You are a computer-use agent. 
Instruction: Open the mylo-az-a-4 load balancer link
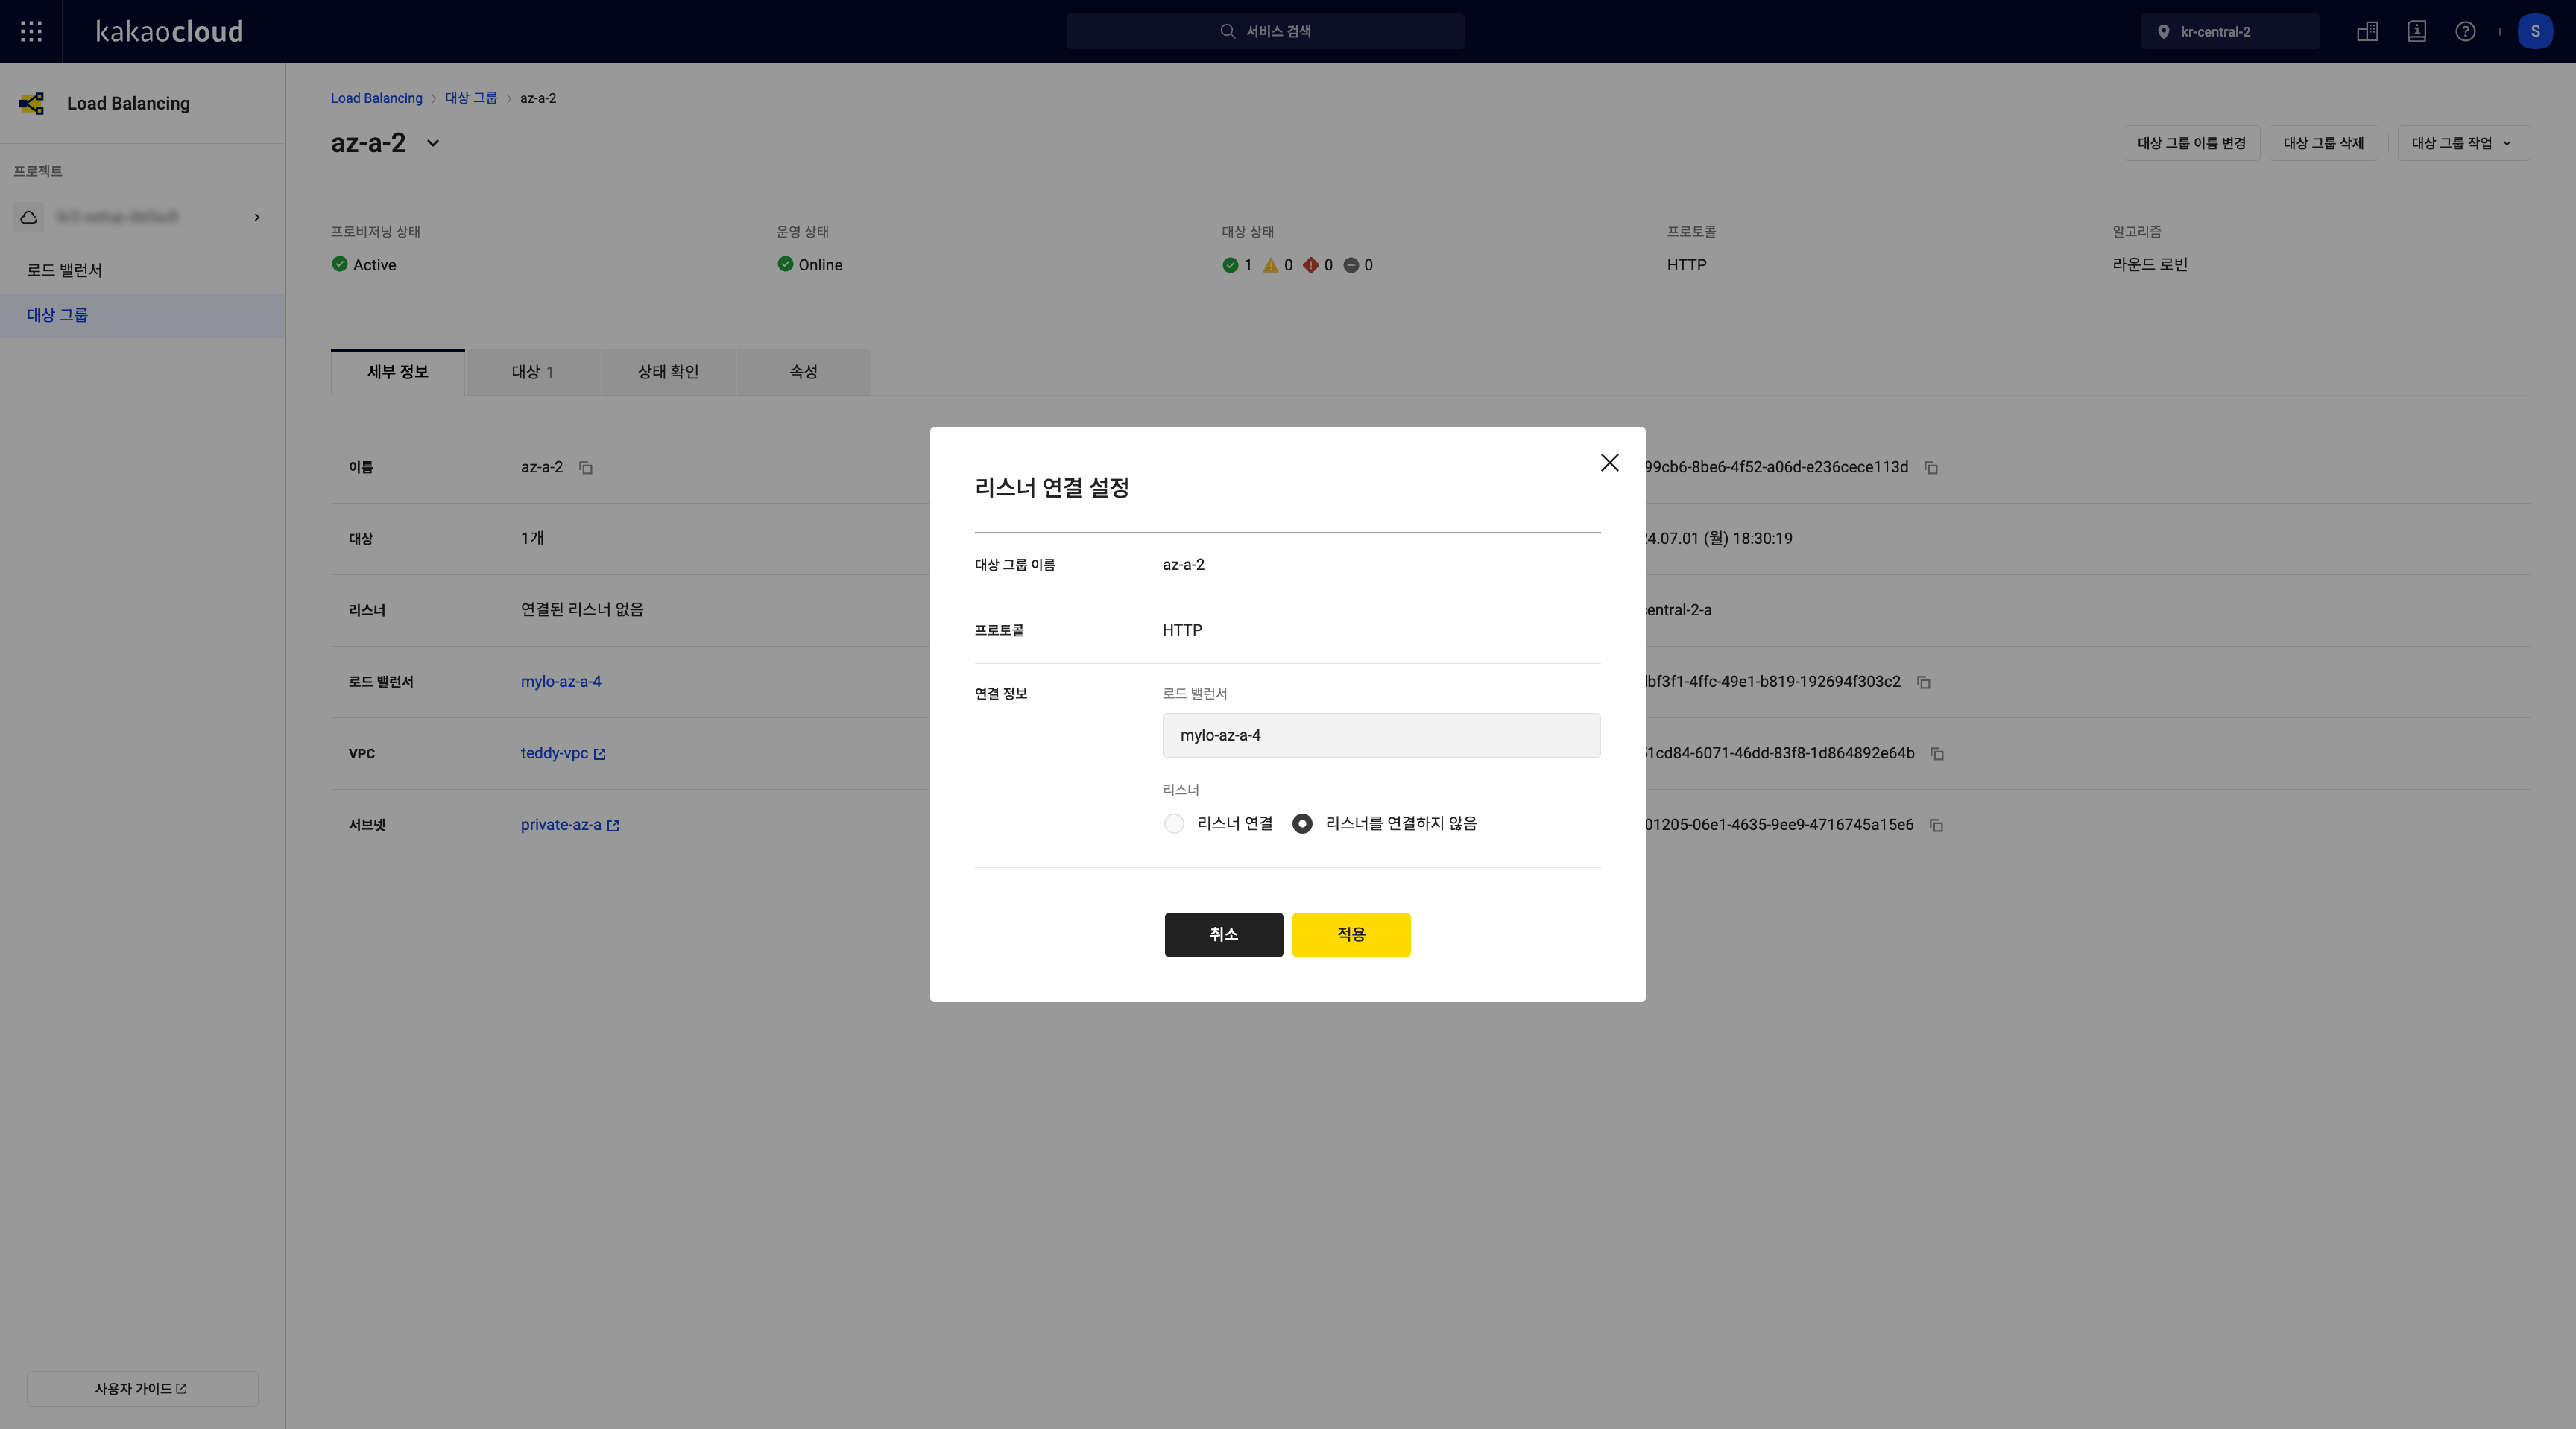[x=561, y=681]
